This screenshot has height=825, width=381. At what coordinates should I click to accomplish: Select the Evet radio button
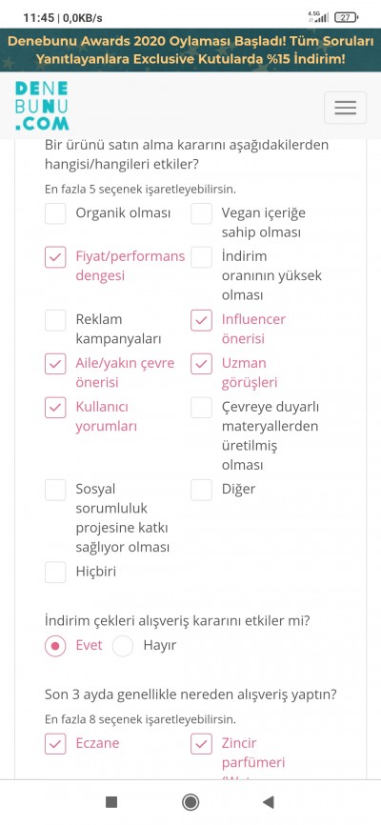(x=55, y=646)
